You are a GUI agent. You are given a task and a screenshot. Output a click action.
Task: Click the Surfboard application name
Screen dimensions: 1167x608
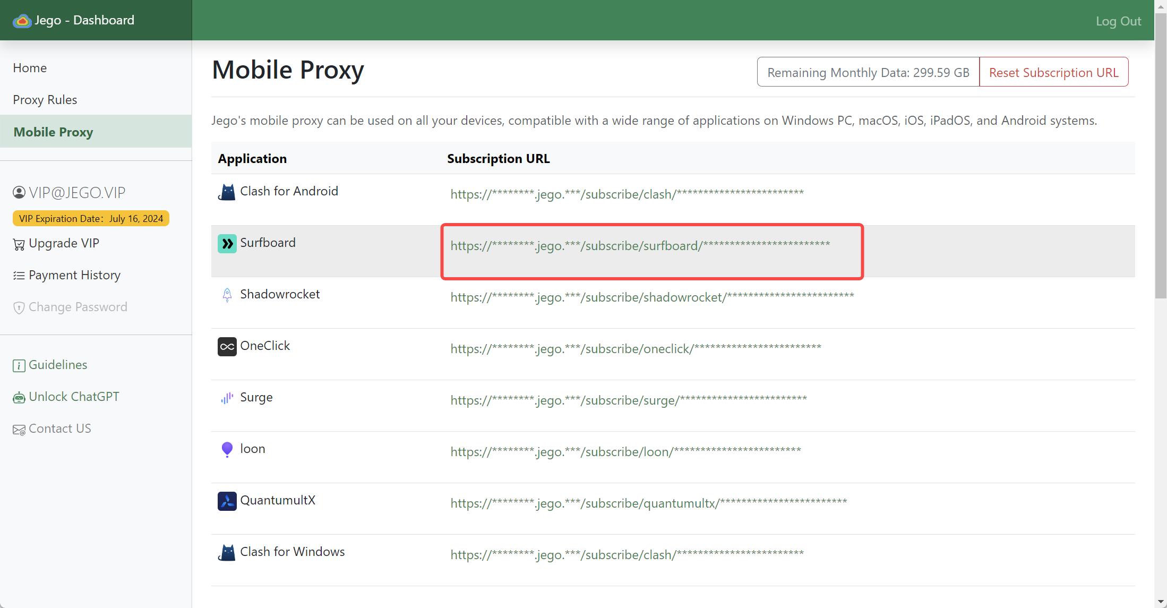268,243
